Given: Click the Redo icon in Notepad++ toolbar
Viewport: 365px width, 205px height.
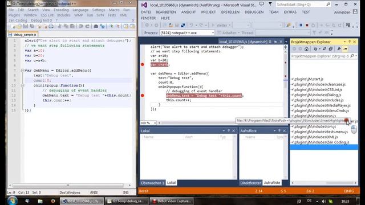Looking at the screenshot, I should pyautogui.click(x=87, y=26).
